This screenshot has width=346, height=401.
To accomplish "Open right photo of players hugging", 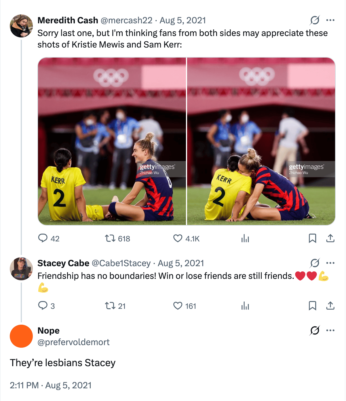I will 261,141.
